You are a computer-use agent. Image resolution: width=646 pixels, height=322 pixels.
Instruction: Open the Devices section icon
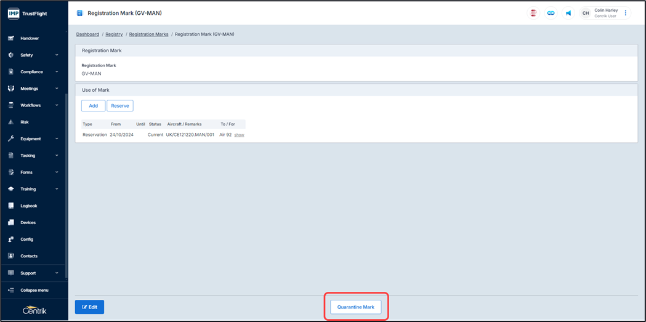(11, 222)
